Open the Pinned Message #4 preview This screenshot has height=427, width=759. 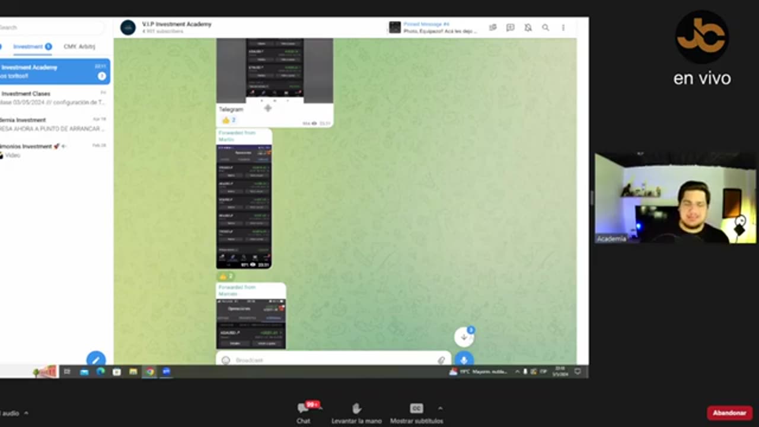point(433,27)
